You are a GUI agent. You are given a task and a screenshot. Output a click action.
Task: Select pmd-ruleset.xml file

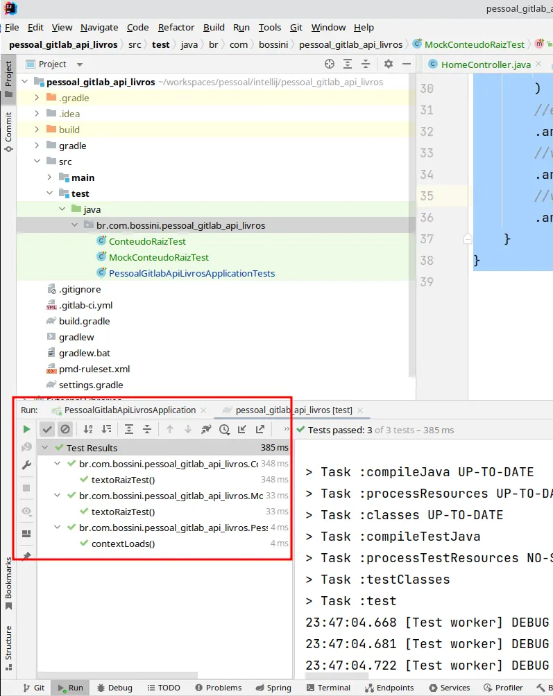(94, 369)
